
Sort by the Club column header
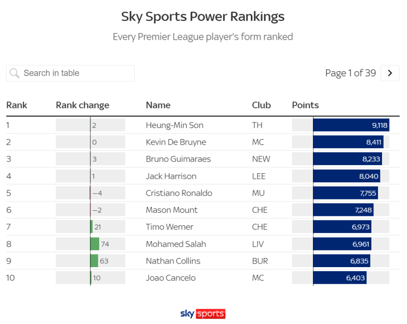point(261,105)
